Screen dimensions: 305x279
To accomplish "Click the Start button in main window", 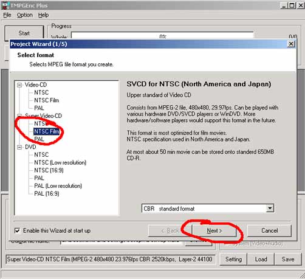I will click(24, 33).
